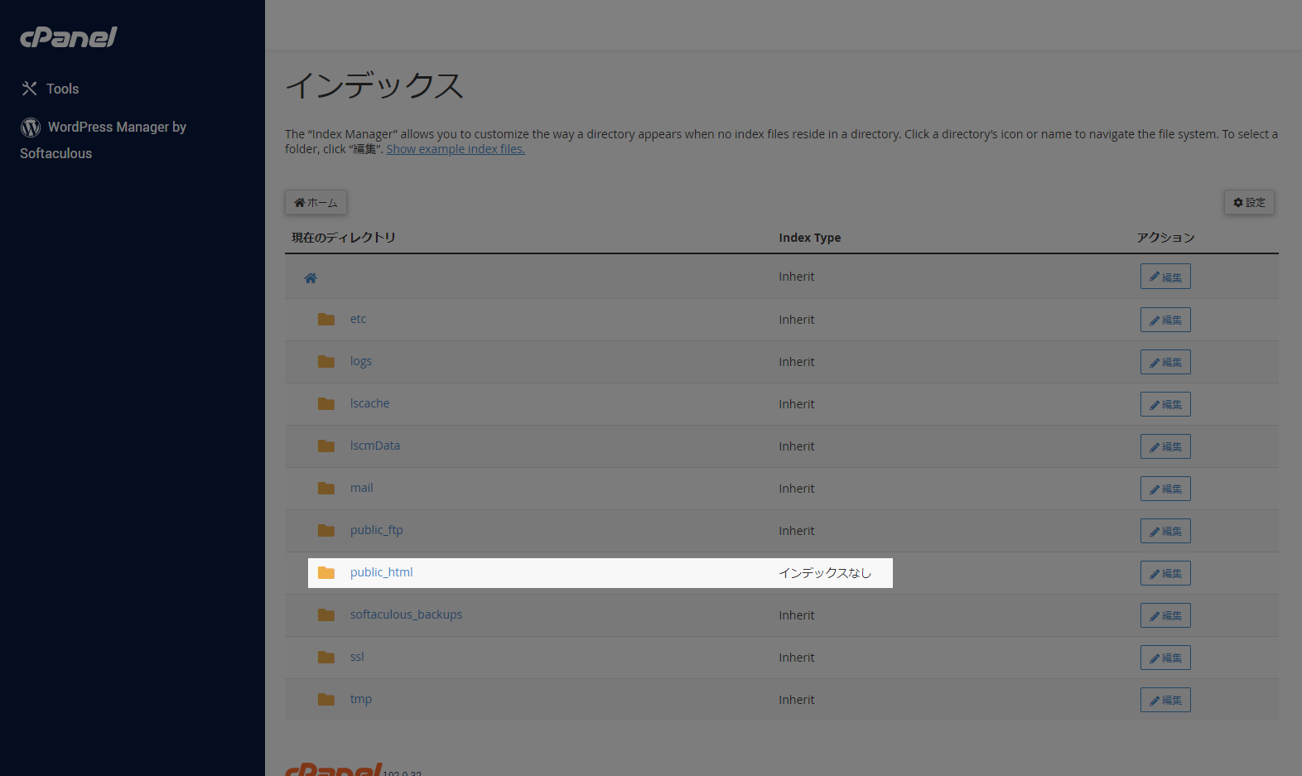Open the 設定 settings button
This screenshot has width=1302, height=776.
[x=1249, y=203]
